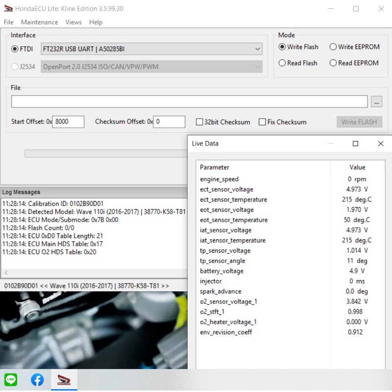This screenshot has width=392, height=392.
Task: Click inside the file path field
Action: (x=189, y=101)
